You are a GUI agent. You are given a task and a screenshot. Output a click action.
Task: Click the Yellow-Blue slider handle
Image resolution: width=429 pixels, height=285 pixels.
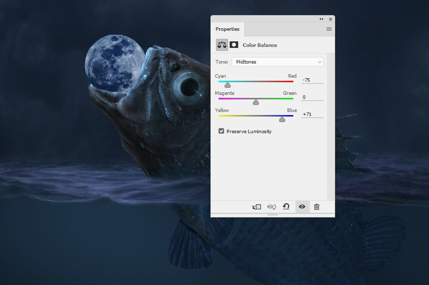[282, 119]
